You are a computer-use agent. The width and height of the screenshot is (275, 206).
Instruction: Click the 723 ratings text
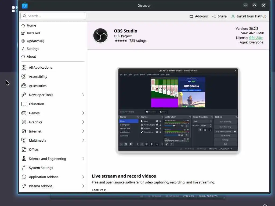138,41
